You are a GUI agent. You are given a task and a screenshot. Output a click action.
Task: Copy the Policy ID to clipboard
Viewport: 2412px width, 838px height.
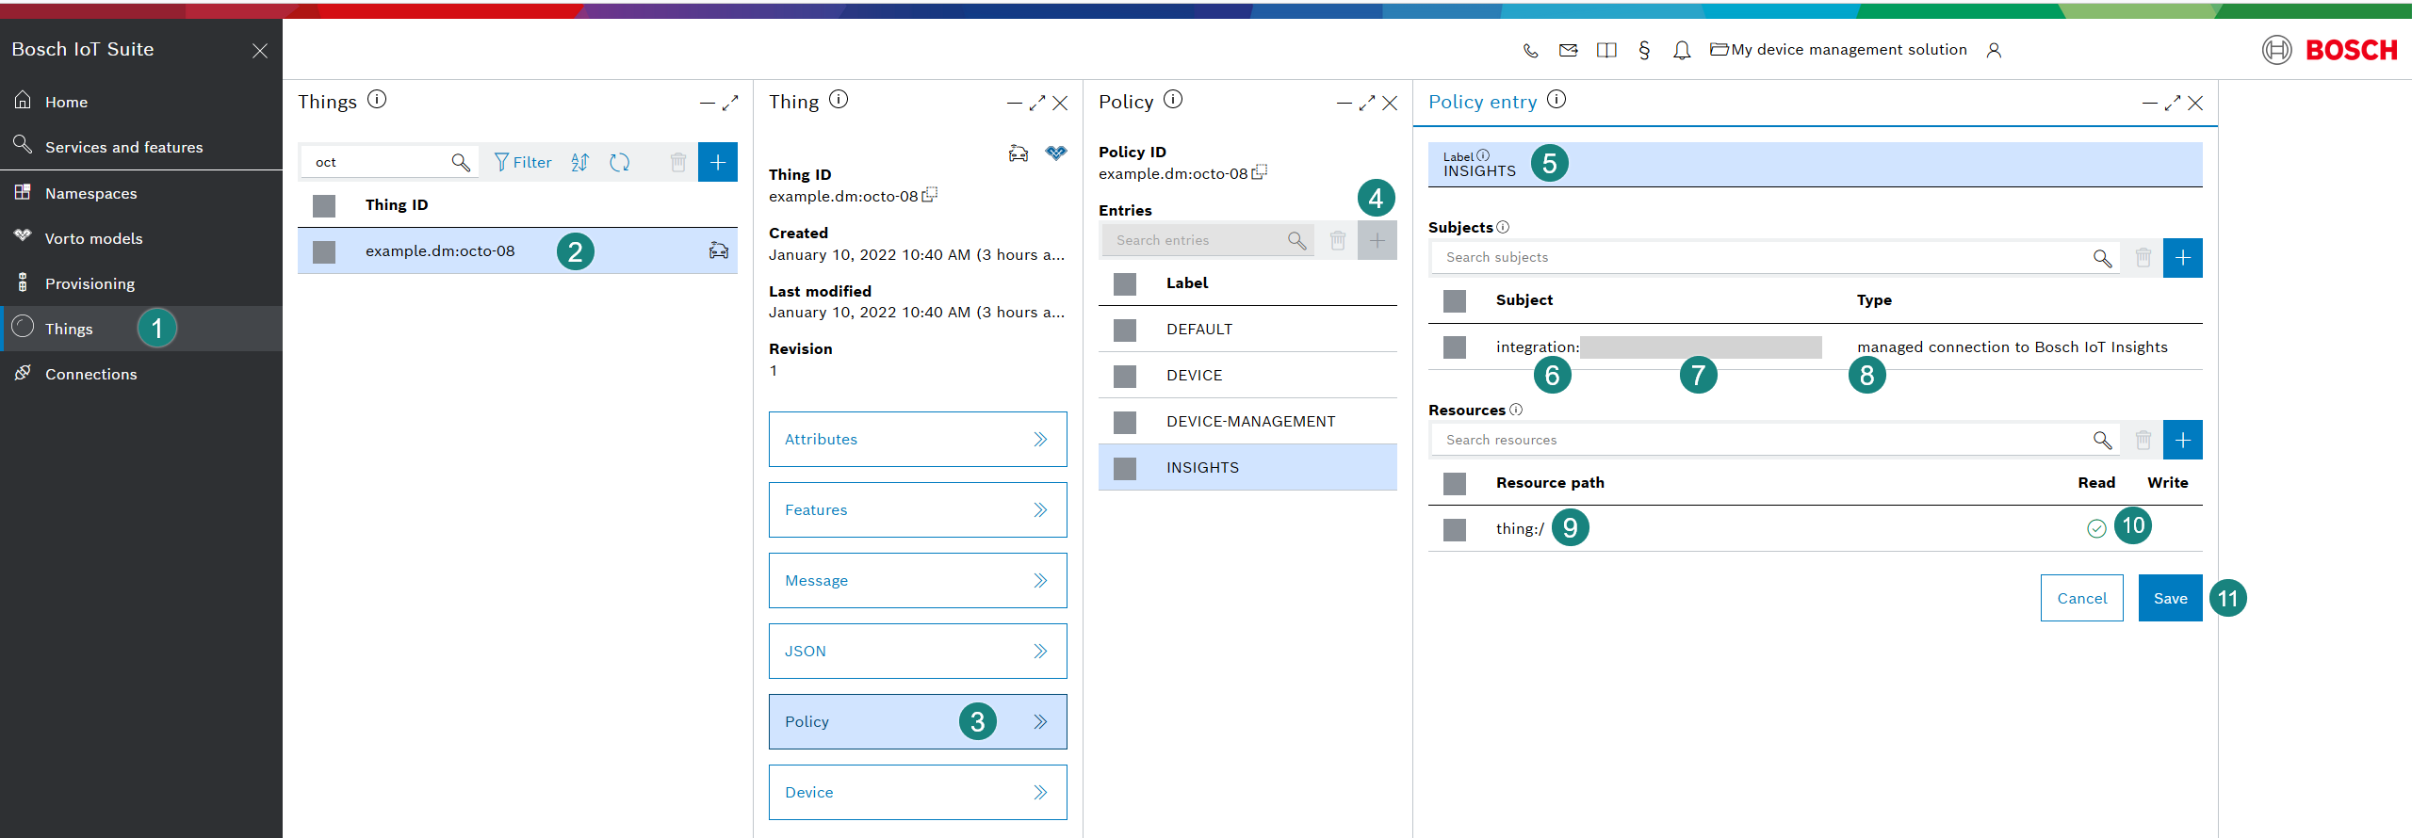point(1260,172)
